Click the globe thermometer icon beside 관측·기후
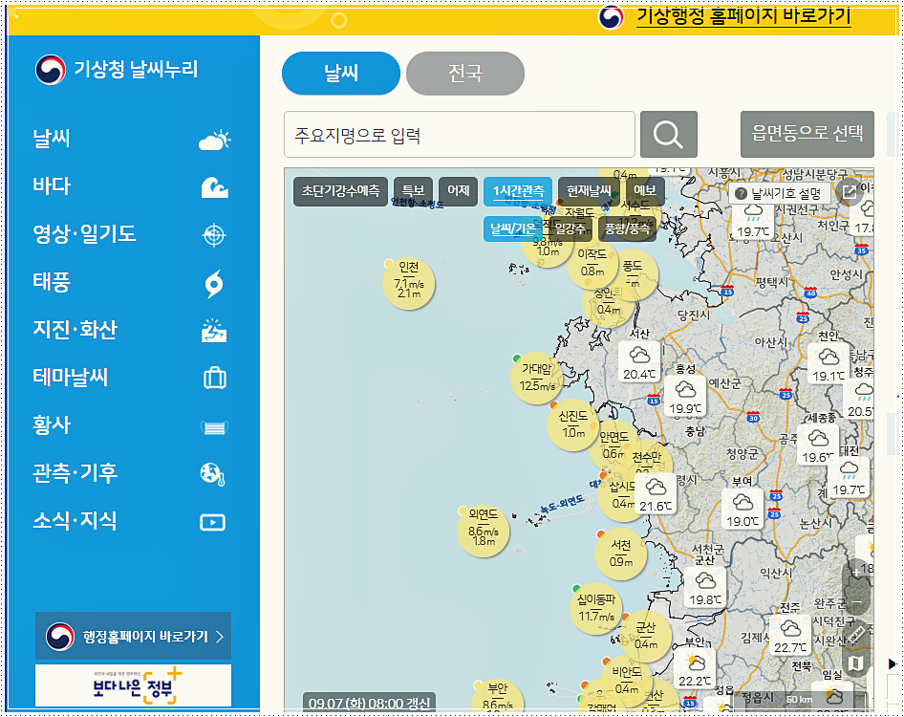The width and height of the screenshot is (904, 717). (213, 474)
